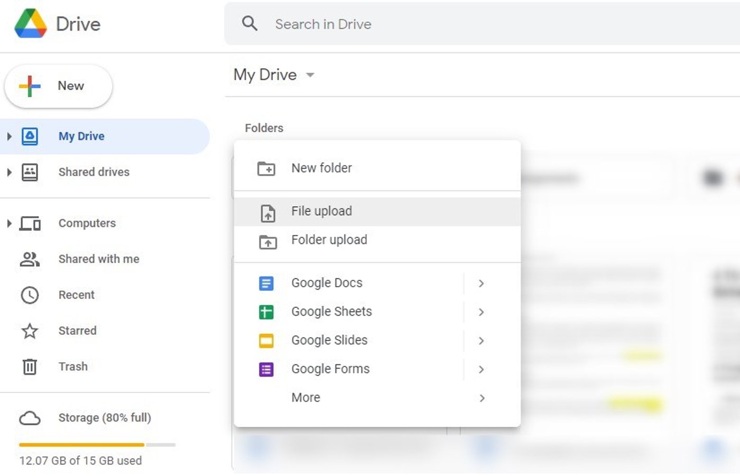
Task: Select New folder from the menu
Action: (x=321, y=168)
